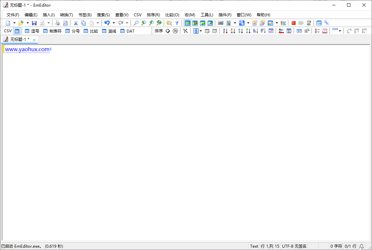Click the red record macro icon
Screen dimensions: 372x250
coord(294,23)
